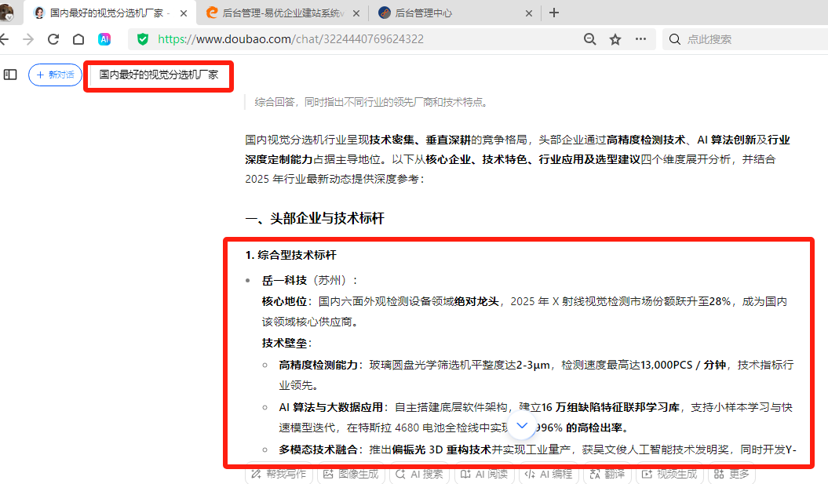Bookmark this page with the star

click(x=615, y=39)
